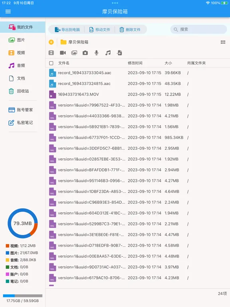Click the search magnifier icon
The image size is (230, 307).
(176, 30)
